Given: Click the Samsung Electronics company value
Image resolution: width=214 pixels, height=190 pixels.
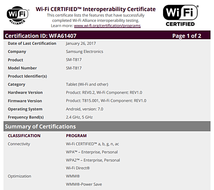Looking at the screenshot, I should 84,52.
